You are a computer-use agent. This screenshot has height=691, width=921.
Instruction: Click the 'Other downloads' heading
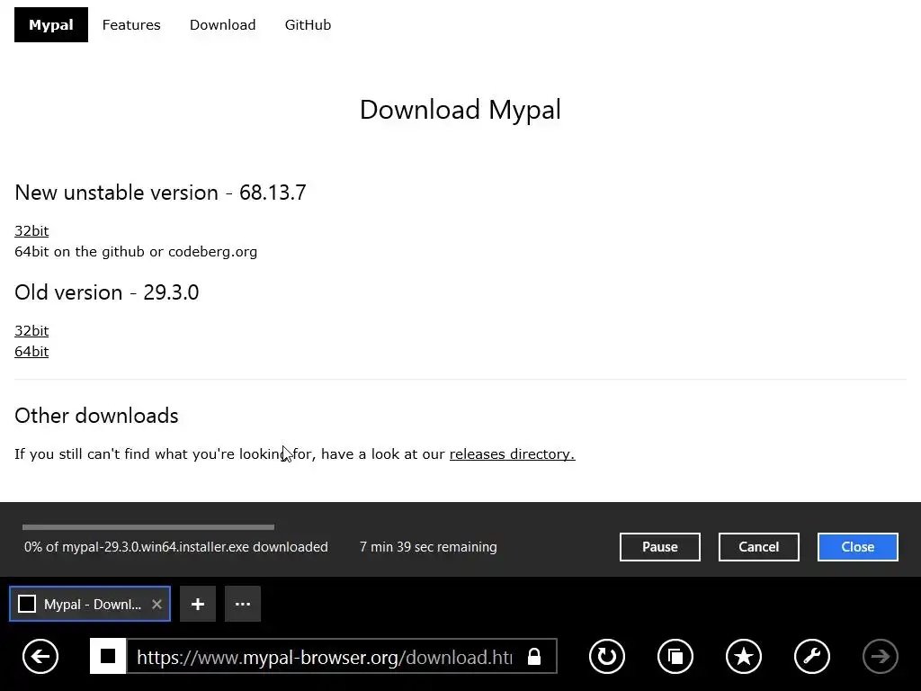click(96, 416)
